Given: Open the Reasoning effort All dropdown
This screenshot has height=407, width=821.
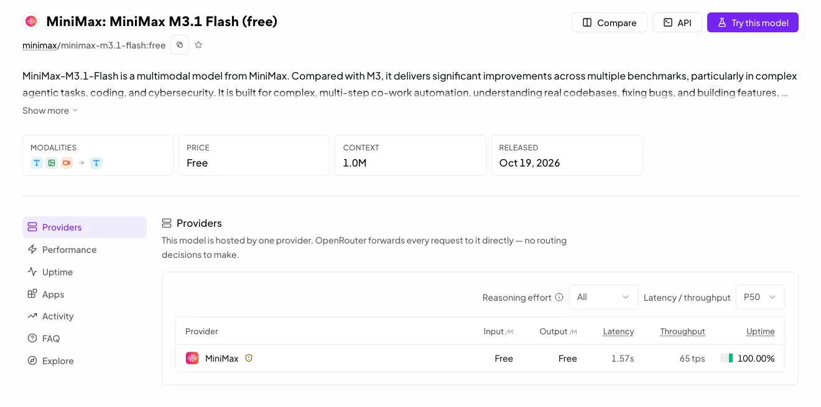Looking at the screenshot, I should coord(603,297).
